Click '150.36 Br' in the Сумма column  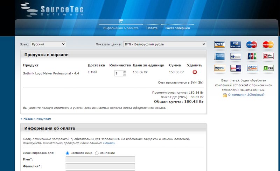[176, 72]
